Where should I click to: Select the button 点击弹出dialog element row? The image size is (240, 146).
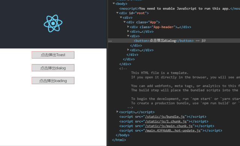[174, 41]
